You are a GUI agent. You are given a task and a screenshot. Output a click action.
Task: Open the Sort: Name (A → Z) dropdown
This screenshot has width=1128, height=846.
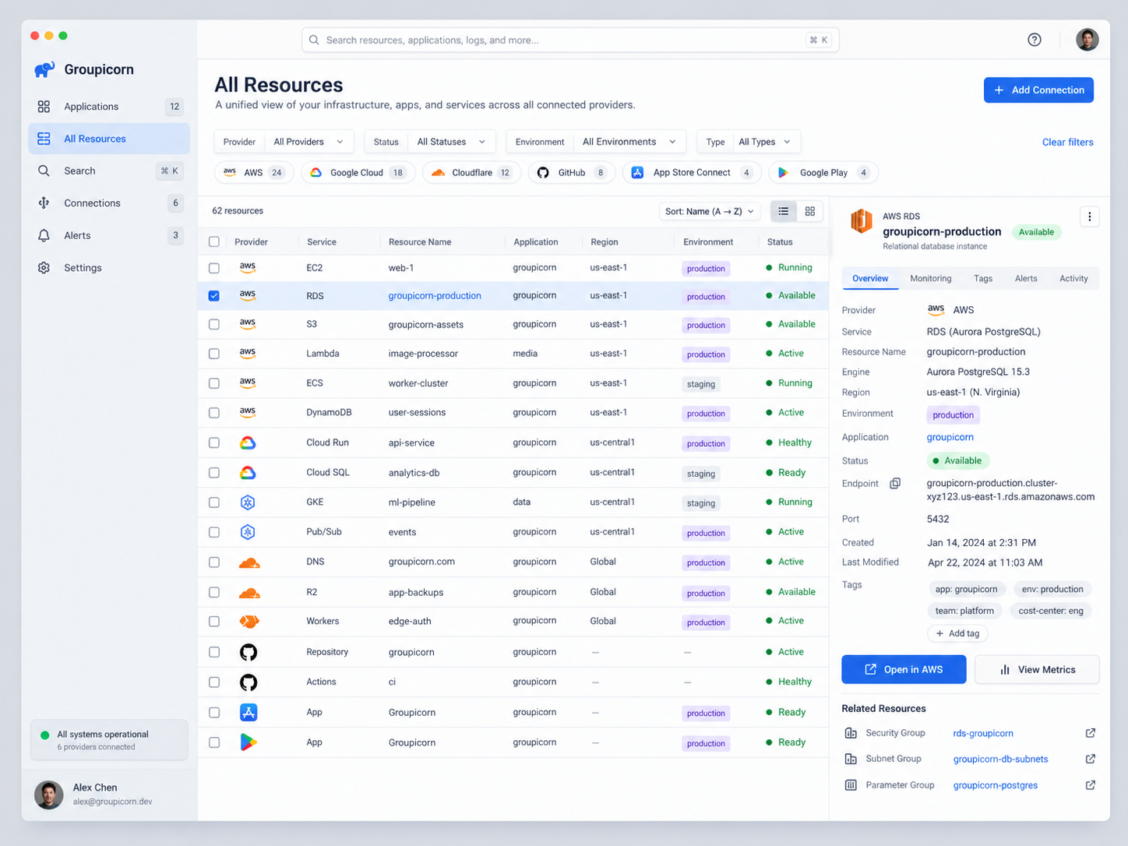pyautogui.click(x=710, y=211)
